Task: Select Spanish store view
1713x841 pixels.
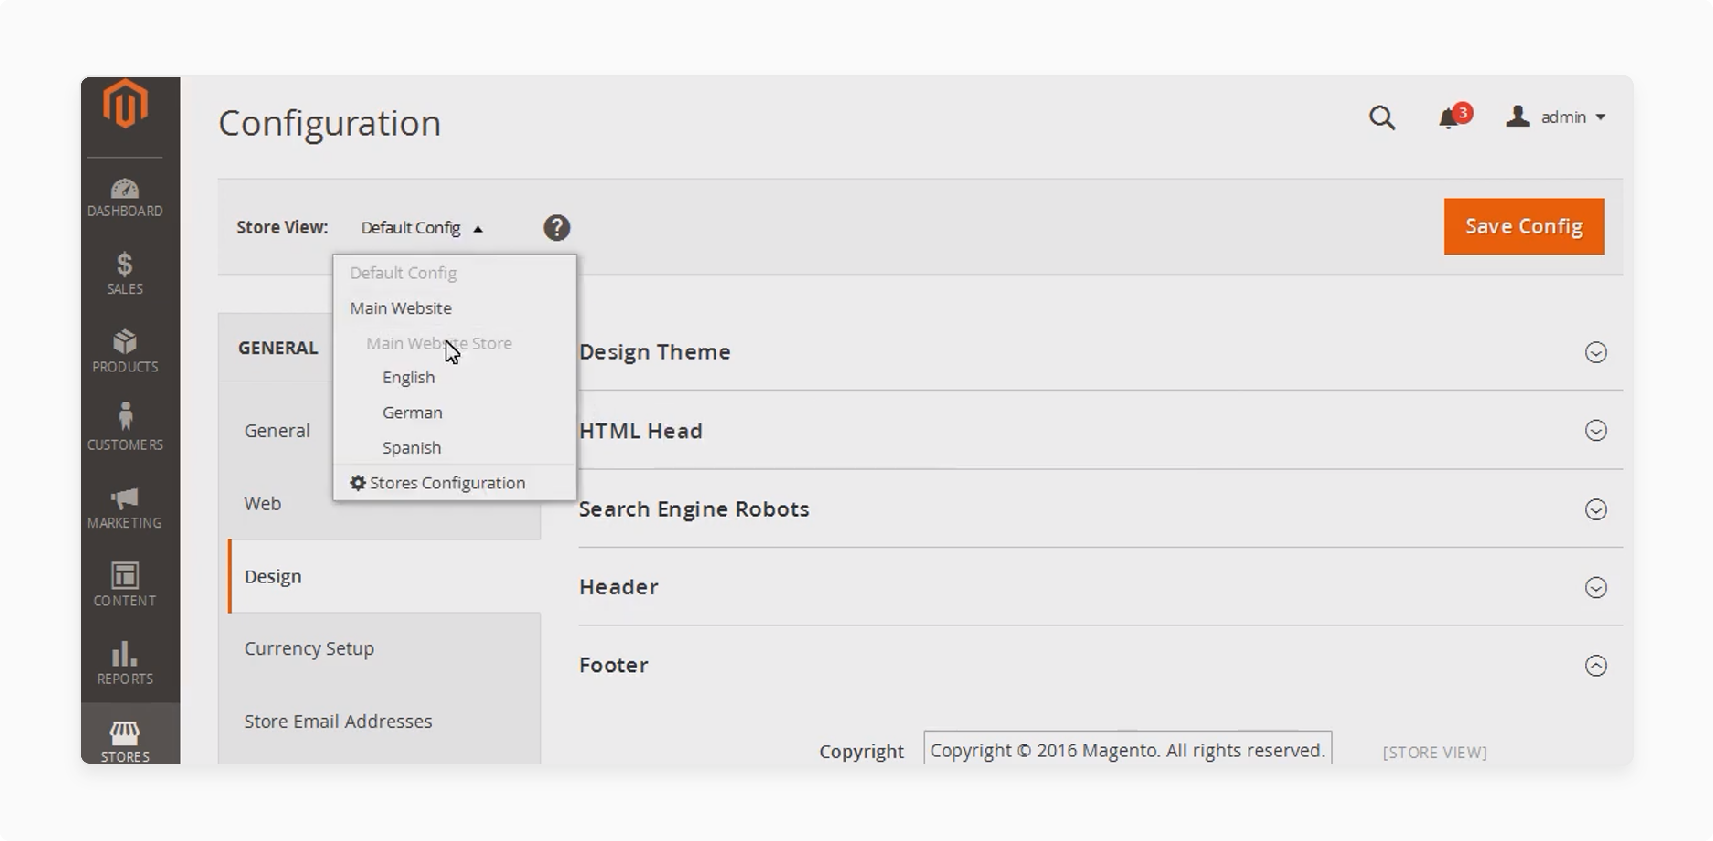Action: 412,447
